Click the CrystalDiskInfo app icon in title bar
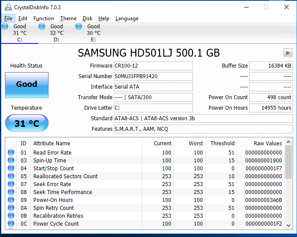The height and width of the screenshot is (237, 297). click(8, 7)
